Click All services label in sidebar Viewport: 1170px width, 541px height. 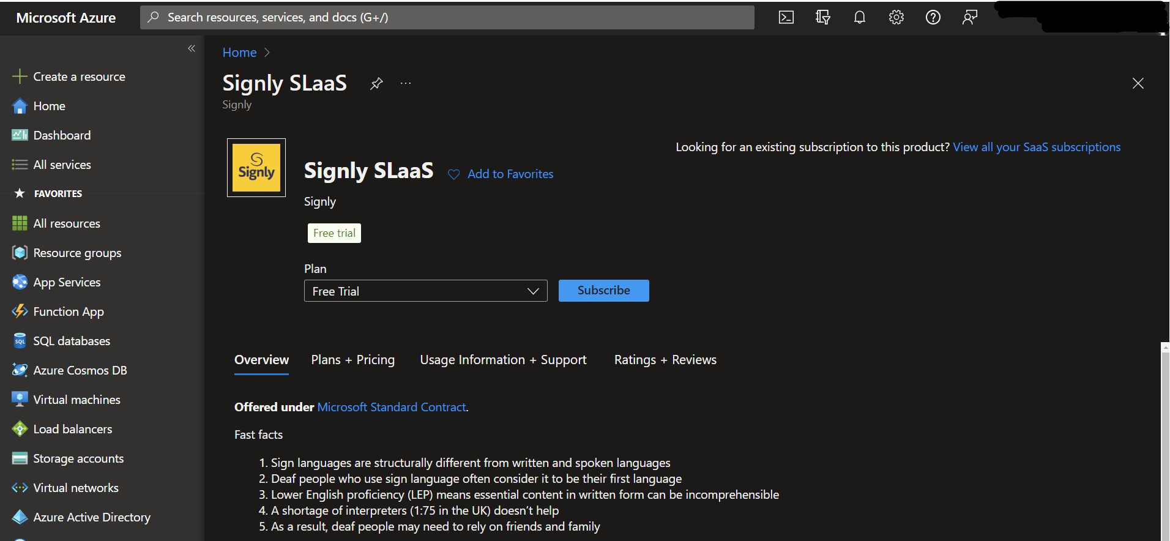pos(62,165)
